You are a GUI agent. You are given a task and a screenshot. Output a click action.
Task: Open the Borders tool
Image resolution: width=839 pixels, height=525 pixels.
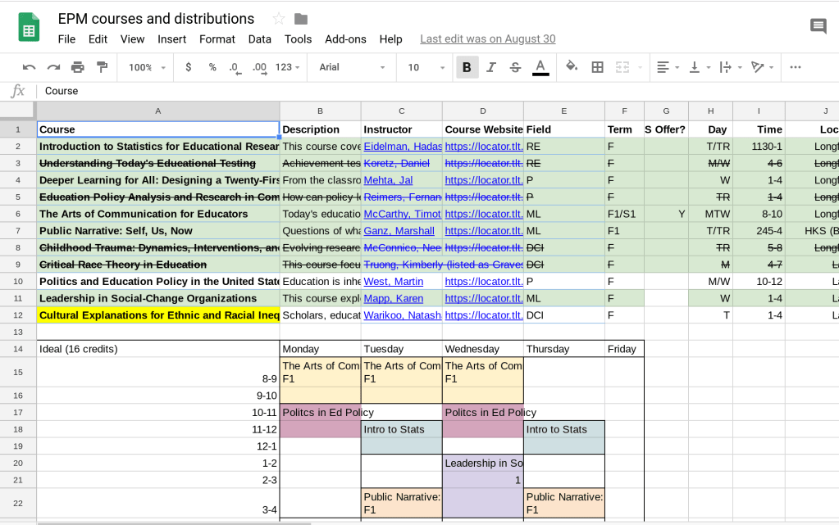(x=595, y=67)
